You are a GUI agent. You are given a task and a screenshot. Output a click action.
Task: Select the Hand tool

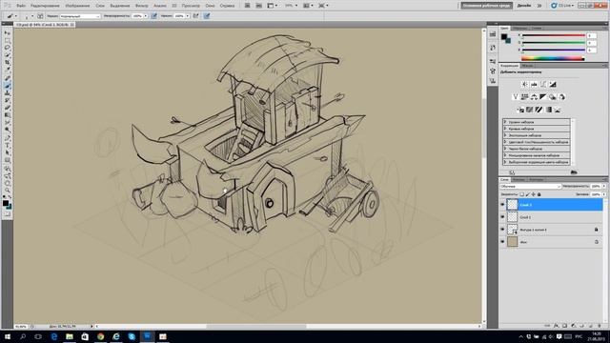(x=8, y=183)
